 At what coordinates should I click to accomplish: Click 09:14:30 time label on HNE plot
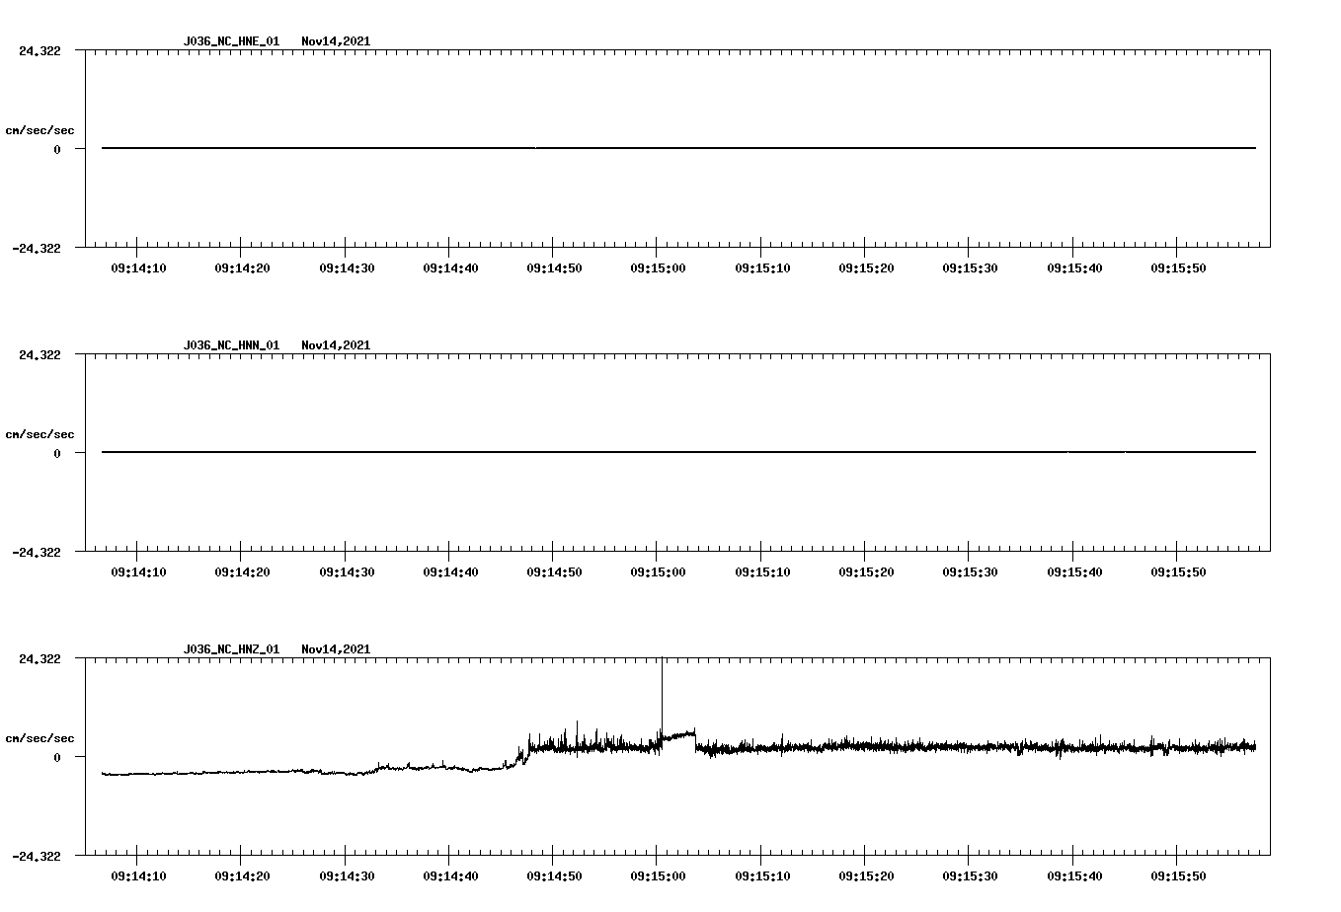pos(347,268)
